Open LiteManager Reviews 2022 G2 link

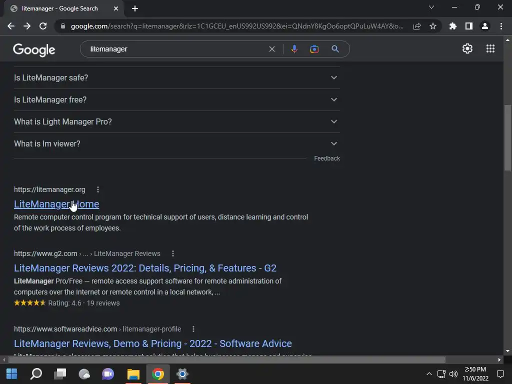point(145,268)
